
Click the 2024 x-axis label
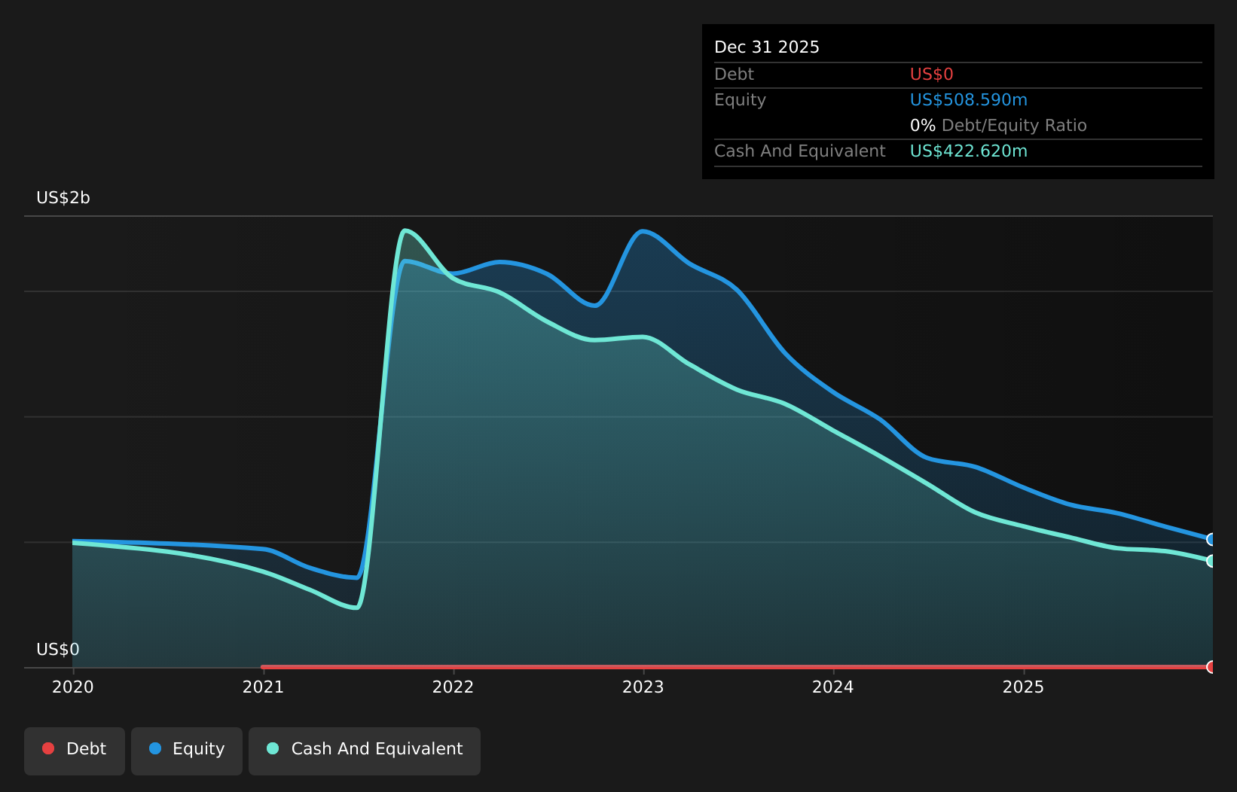tap(833, 687)
